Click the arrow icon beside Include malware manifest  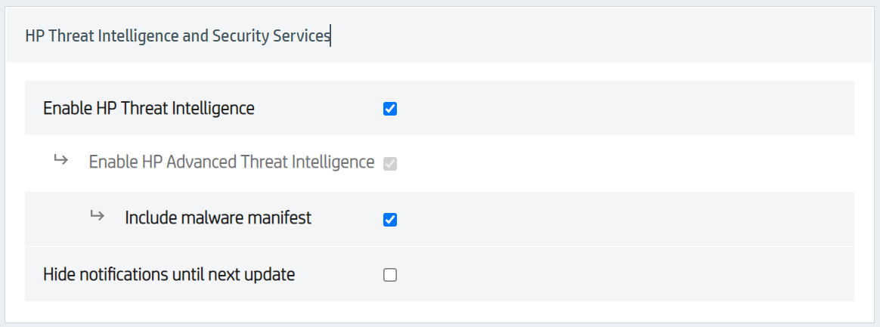[97, 215]
